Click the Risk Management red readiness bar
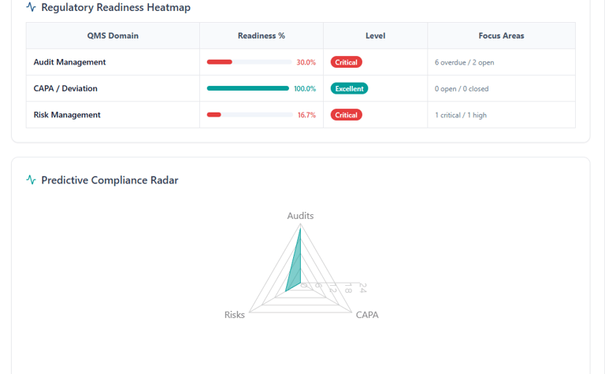605x374 pixels. pyautogui.click(x=213, y=115)
